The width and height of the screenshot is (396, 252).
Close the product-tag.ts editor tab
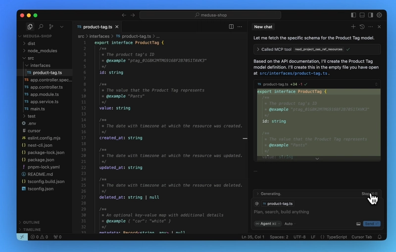click(117, 27)
